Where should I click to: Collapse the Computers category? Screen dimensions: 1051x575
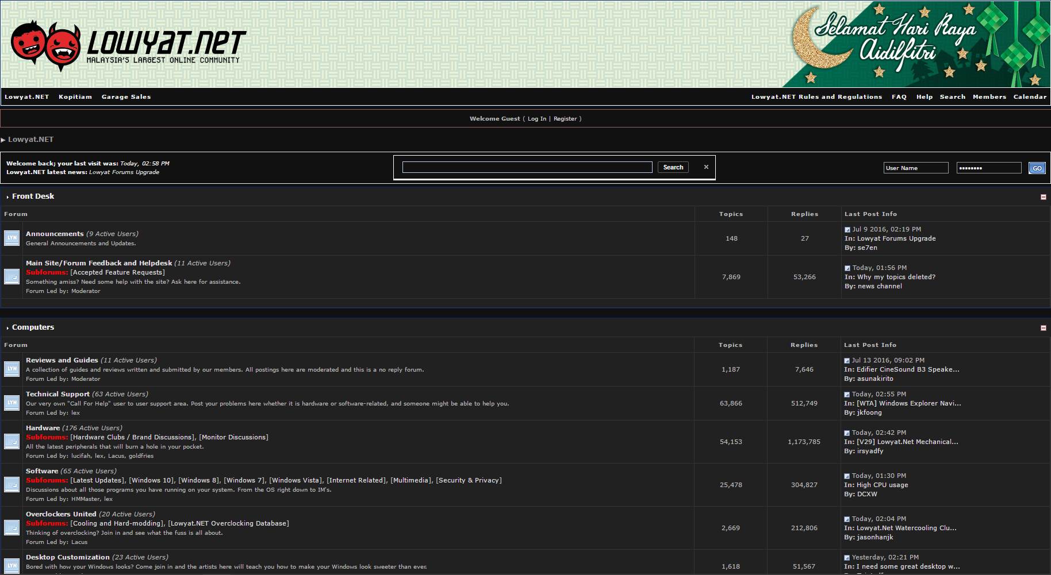1043,328
